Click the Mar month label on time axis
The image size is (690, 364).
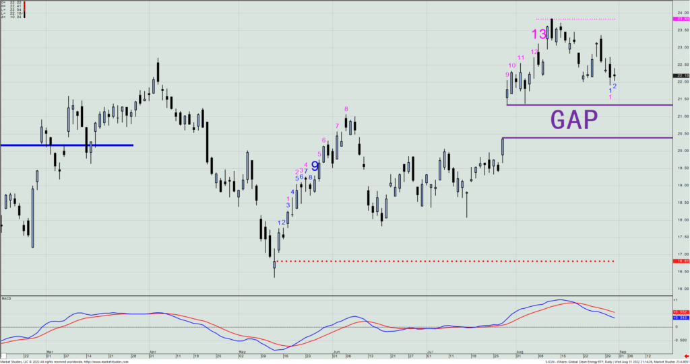click(50, 352)
